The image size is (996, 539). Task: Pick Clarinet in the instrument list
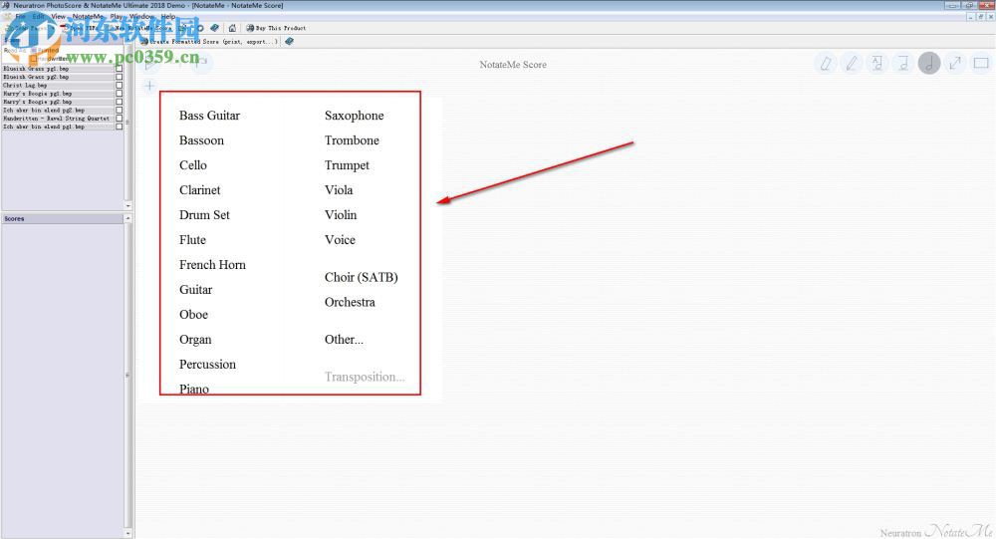coord(200,190)
